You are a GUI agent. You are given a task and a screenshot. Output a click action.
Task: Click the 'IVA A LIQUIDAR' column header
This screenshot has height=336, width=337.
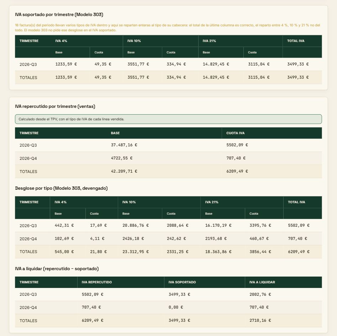click(262, 282)
